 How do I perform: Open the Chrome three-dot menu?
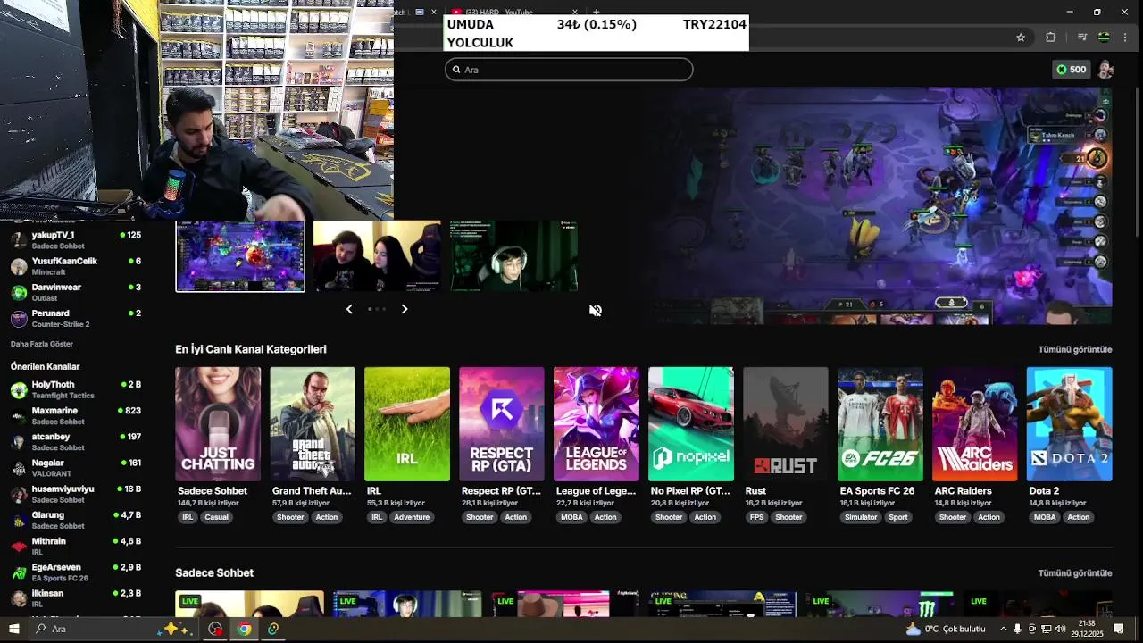(x=1127, y=38)
